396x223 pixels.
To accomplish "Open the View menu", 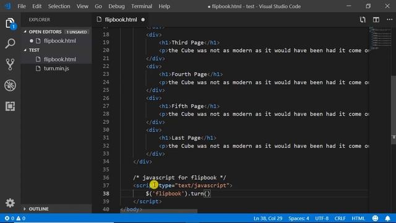I will (x=82, y=6).
